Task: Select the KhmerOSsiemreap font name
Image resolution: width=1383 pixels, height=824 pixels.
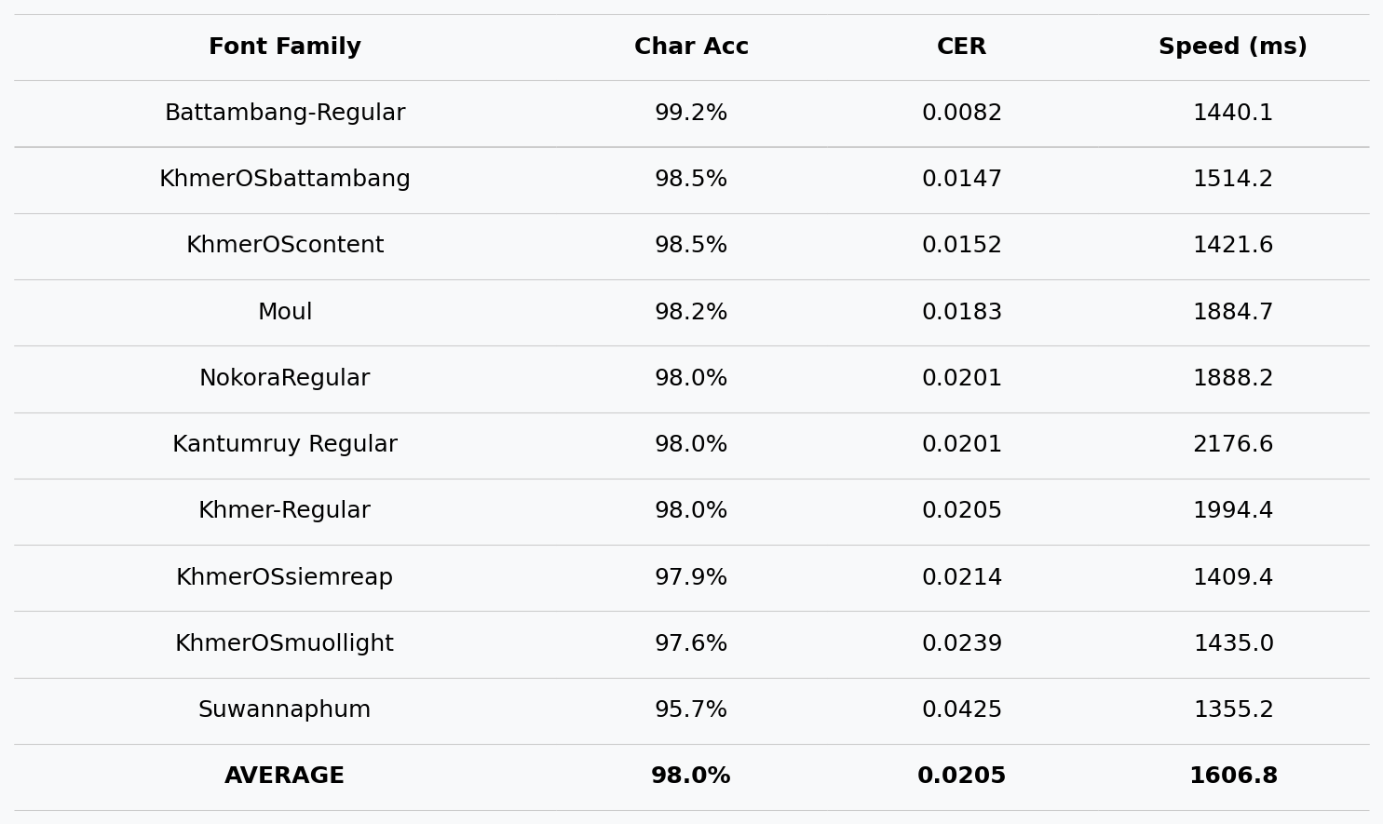Action: click(x=285, y=578)
